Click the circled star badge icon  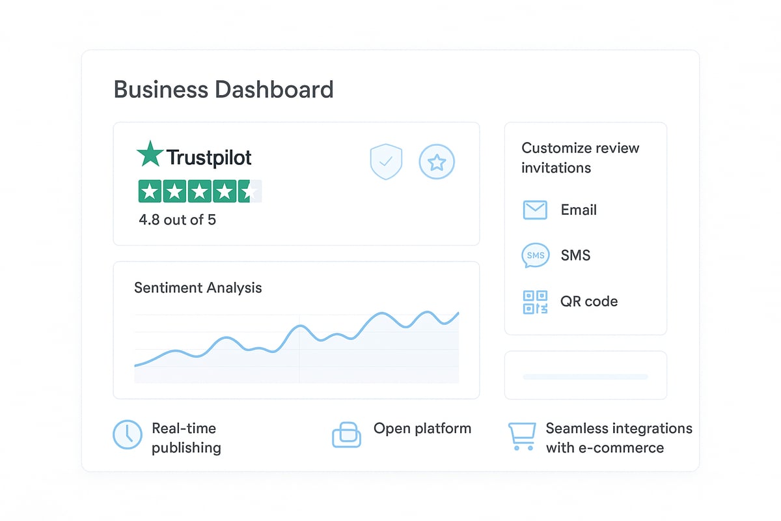coord(437,162)
